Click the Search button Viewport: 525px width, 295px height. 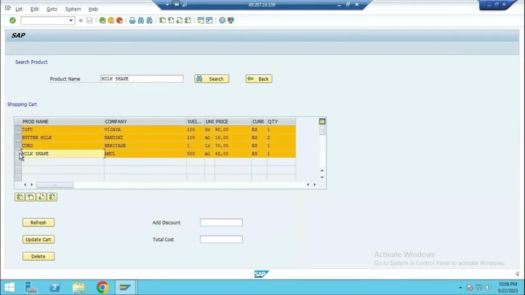(212, 79)
